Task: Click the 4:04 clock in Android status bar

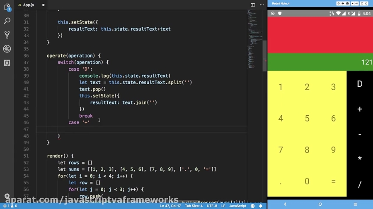Action: point(367,14)
